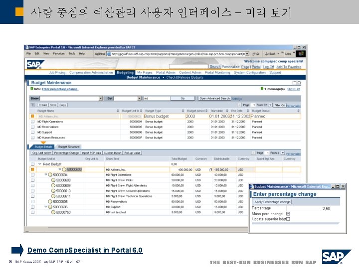Select the MD Human Resources row checkbox

click(32, 137)
